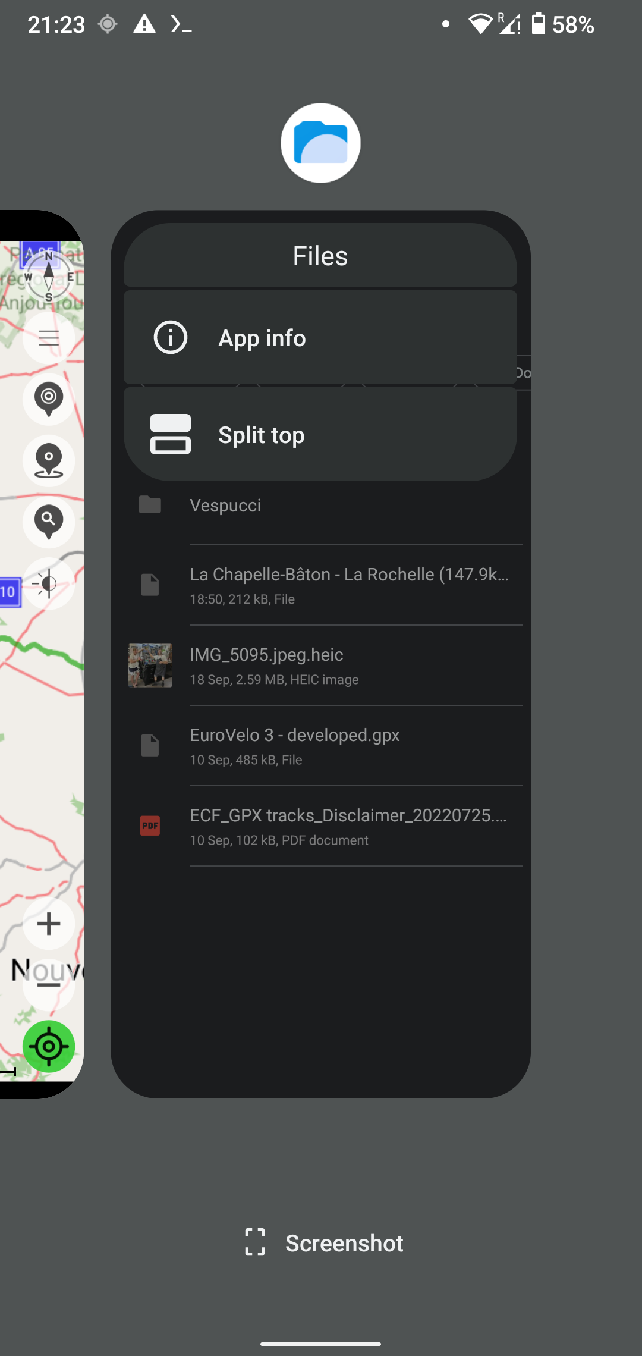Tap the compass rose on the map

49,275
